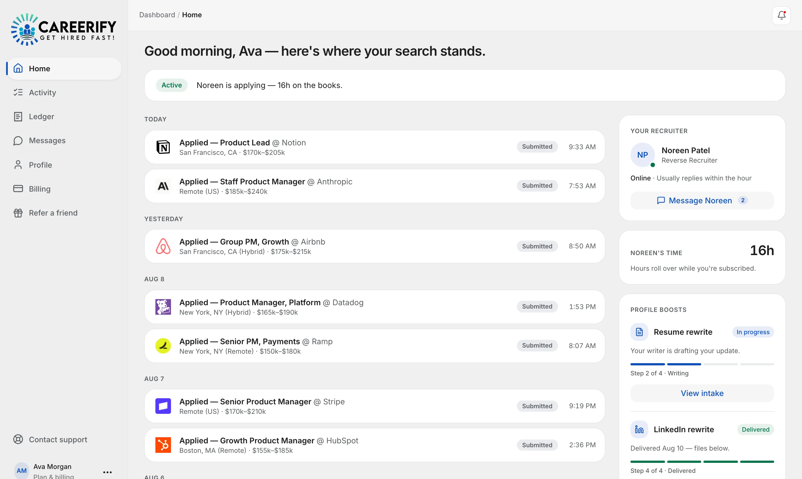
Task: Click the Messages speech bubble icon
Action: pyautogui.click(x=18, y=140)
